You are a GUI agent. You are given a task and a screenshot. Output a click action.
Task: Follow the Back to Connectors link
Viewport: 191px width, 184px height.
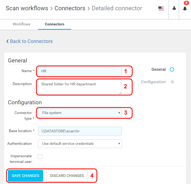coord(31,41)
